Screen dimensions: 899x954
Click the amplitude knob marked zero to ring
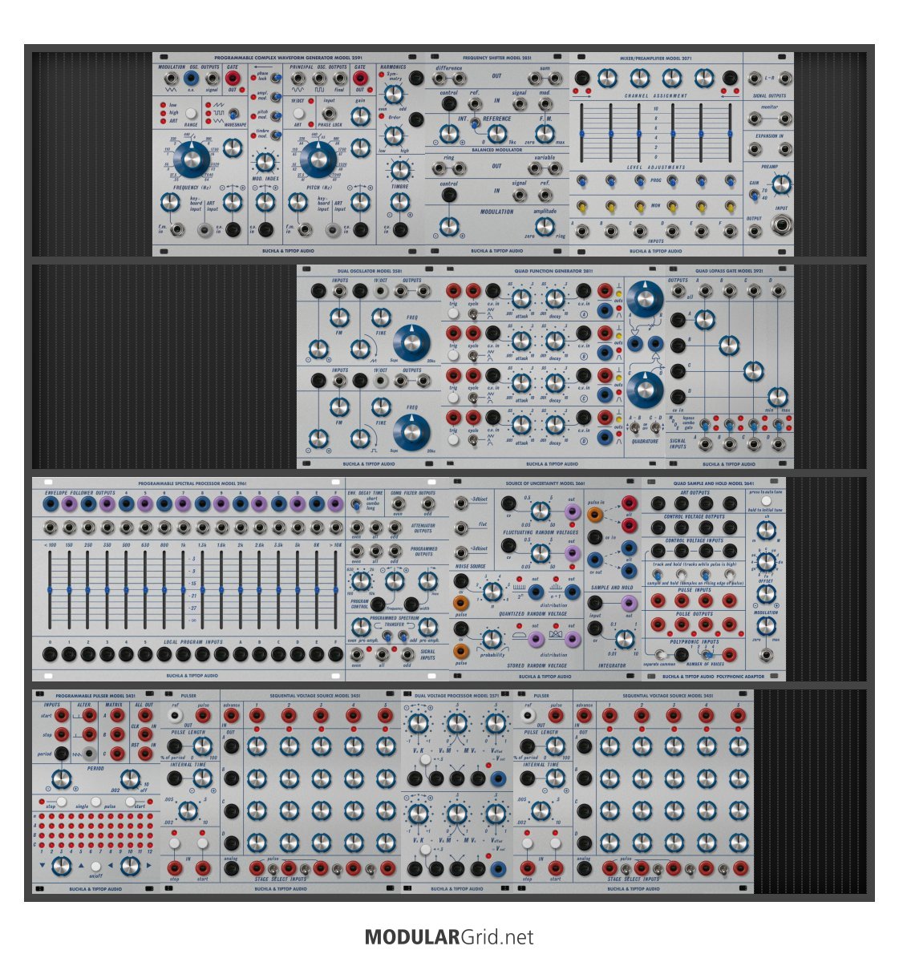pyautogui.click(x=545, y=226)
